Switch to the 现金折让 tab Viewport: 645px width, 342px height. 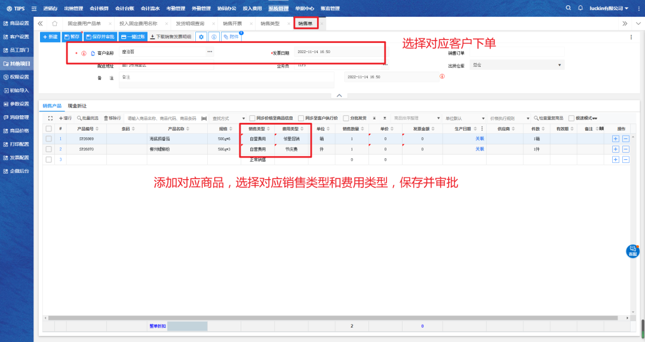click(x=77, y=106)
